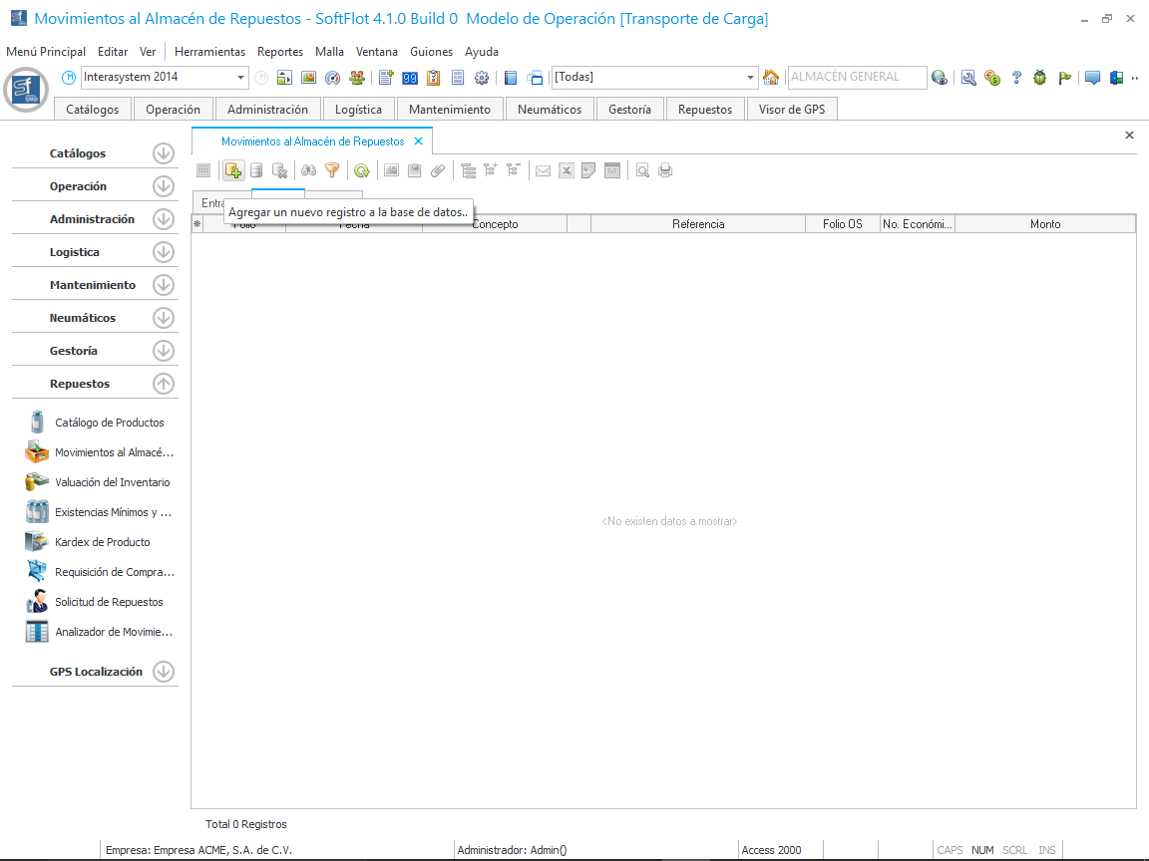Open Kardex de Producto from the sidebar
The height and width of the screenshot is (861, 1149).
102,542
